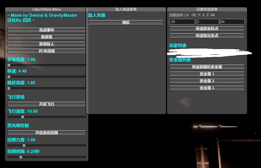Teleport to 安全屋 1
Screen dimensions: 261x168
[207, 74]
